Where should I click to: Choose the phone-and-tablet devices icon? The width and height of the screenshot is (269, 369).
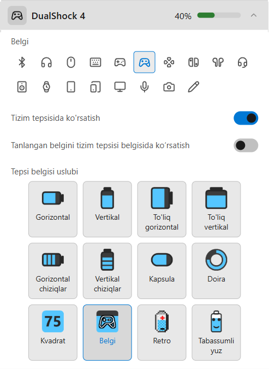[x=95, y=87]
